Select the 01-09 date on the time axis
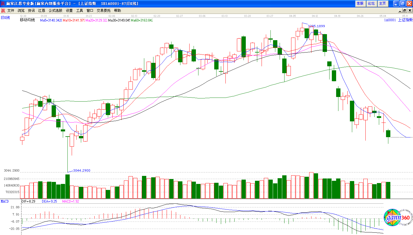This screenshot has height=235, width=413. point(44,16)
